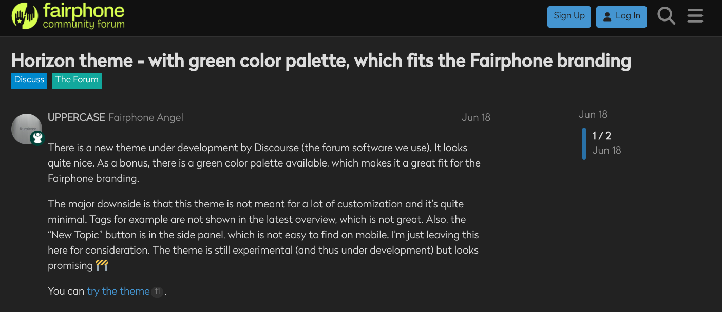Click the green flair badge on avatar
This screenshot has width=722, height=312.
[x=37, y=138]
